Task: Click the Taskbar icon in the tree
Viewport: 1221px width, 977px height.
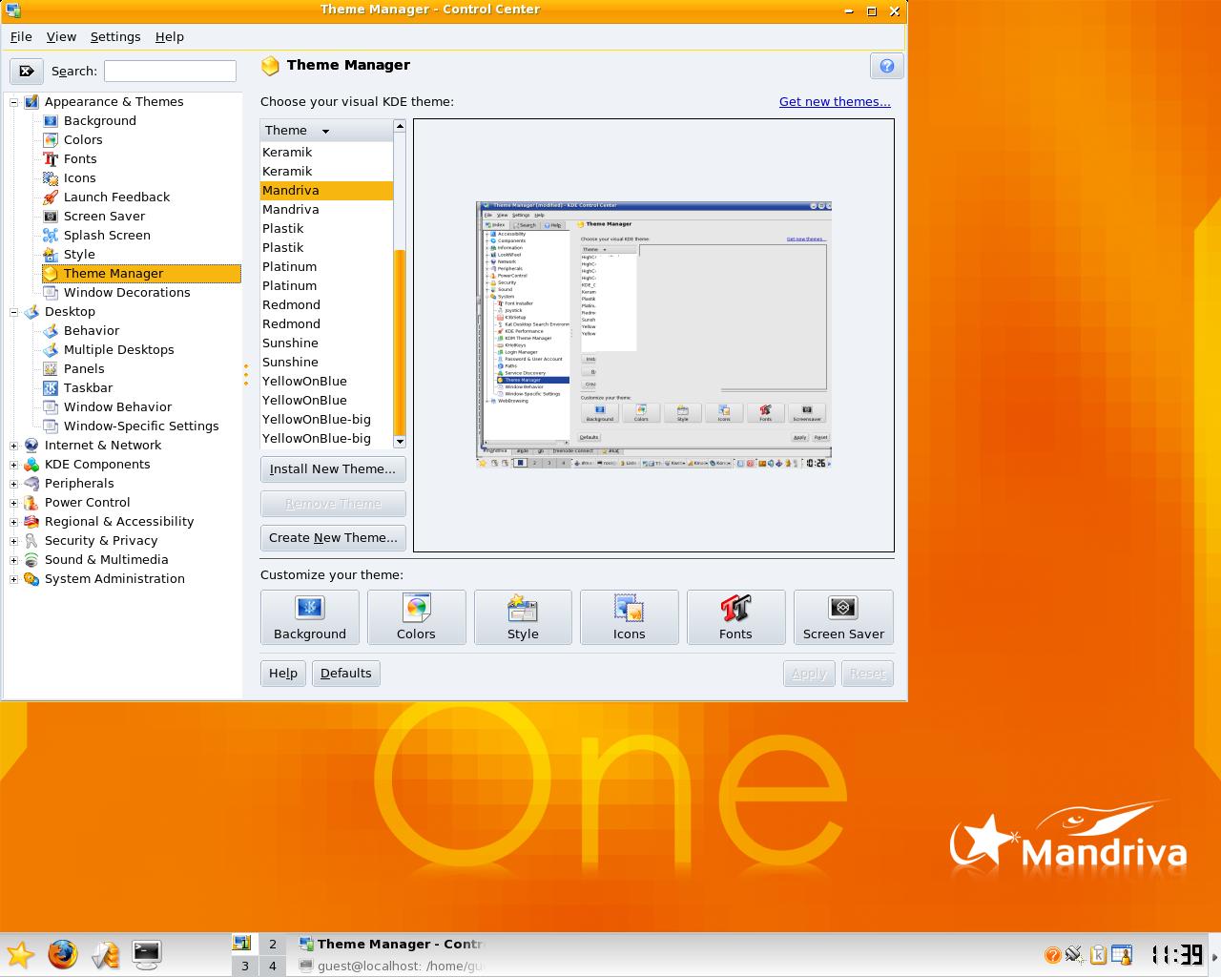Action: [x=51, y=388]
